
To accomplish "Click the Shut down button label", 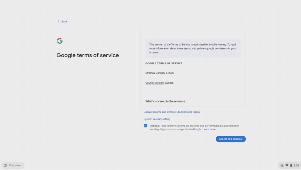I will pyautogui.click(x=15, y=165).
